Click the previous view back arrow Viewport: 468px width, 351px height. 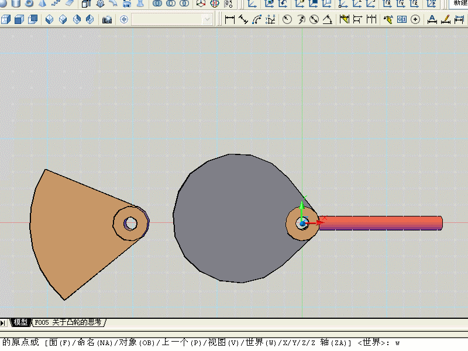[124, 19]
